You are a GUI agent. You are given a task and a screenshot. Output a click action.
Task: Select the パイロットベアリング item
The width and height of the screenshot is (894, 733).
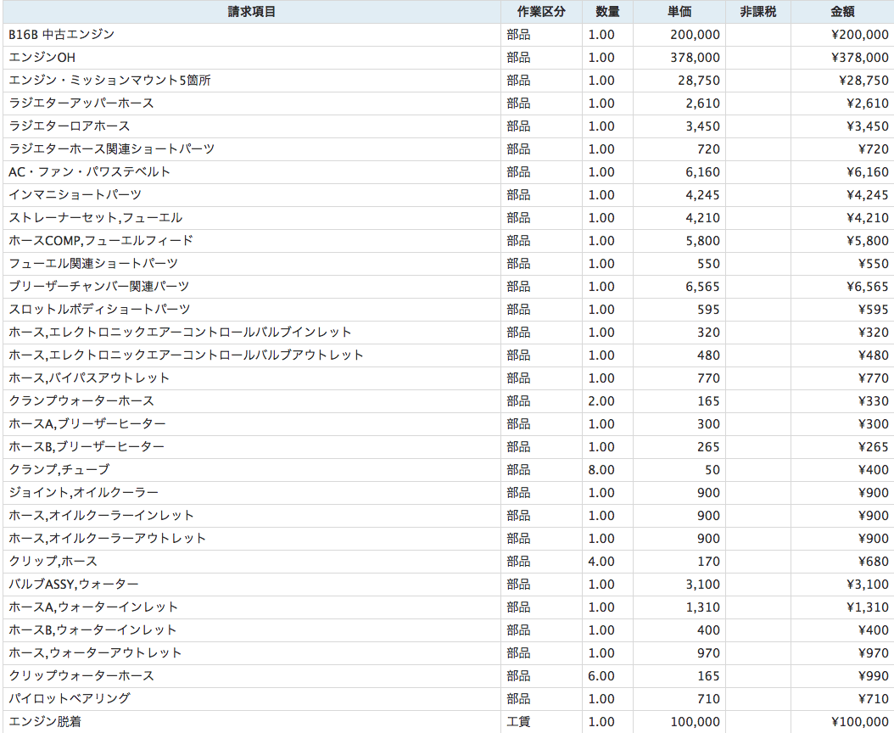251,699
